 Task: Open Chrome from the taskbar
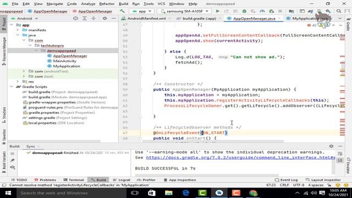(x=253, y=193)
